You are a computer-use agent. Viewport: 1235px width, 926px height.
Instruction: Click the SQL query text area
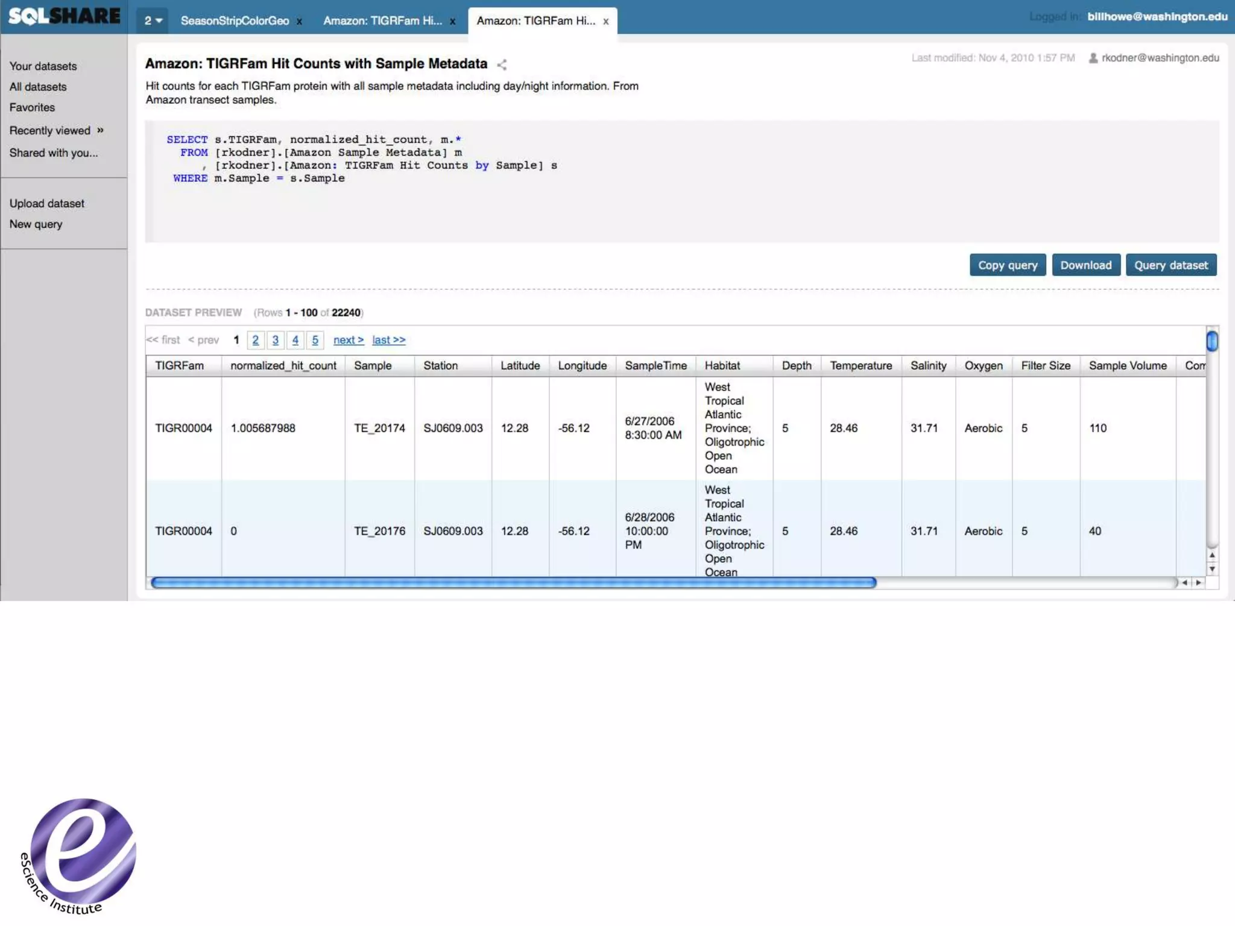pos(681,181)
